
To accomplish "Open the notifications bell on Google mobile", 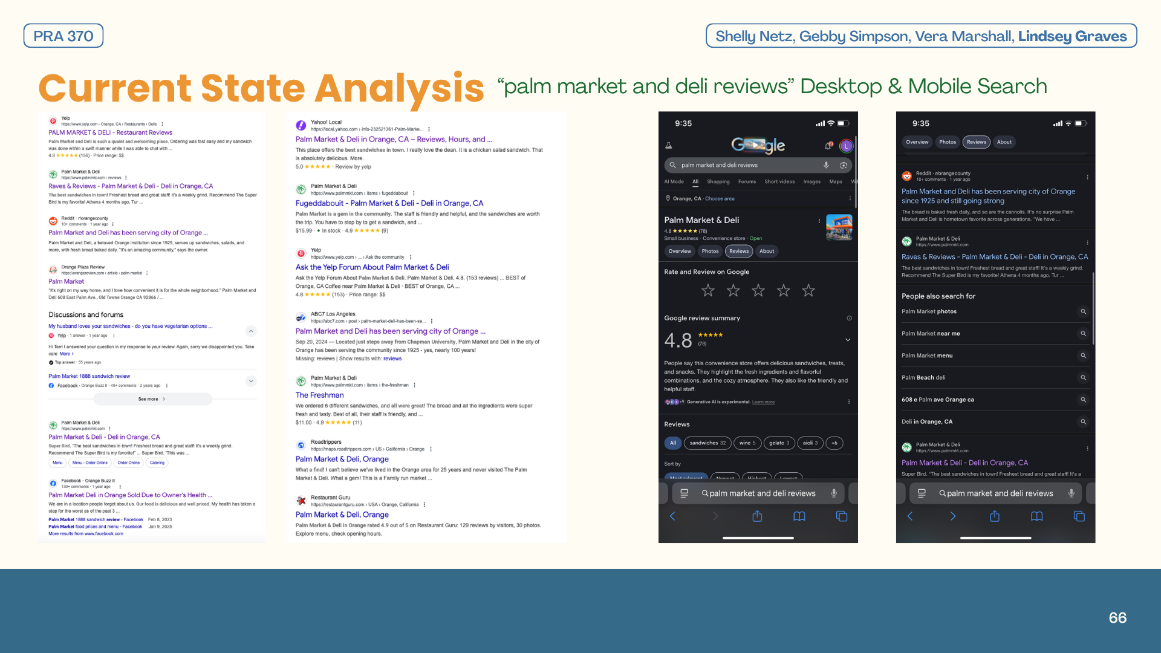I will [x=828, y=146].
